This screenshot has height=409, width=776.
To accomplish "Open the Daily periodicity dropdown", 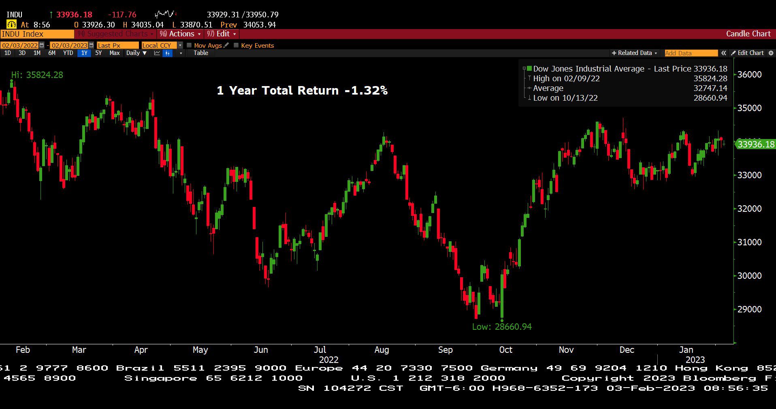I will (136, 53).
